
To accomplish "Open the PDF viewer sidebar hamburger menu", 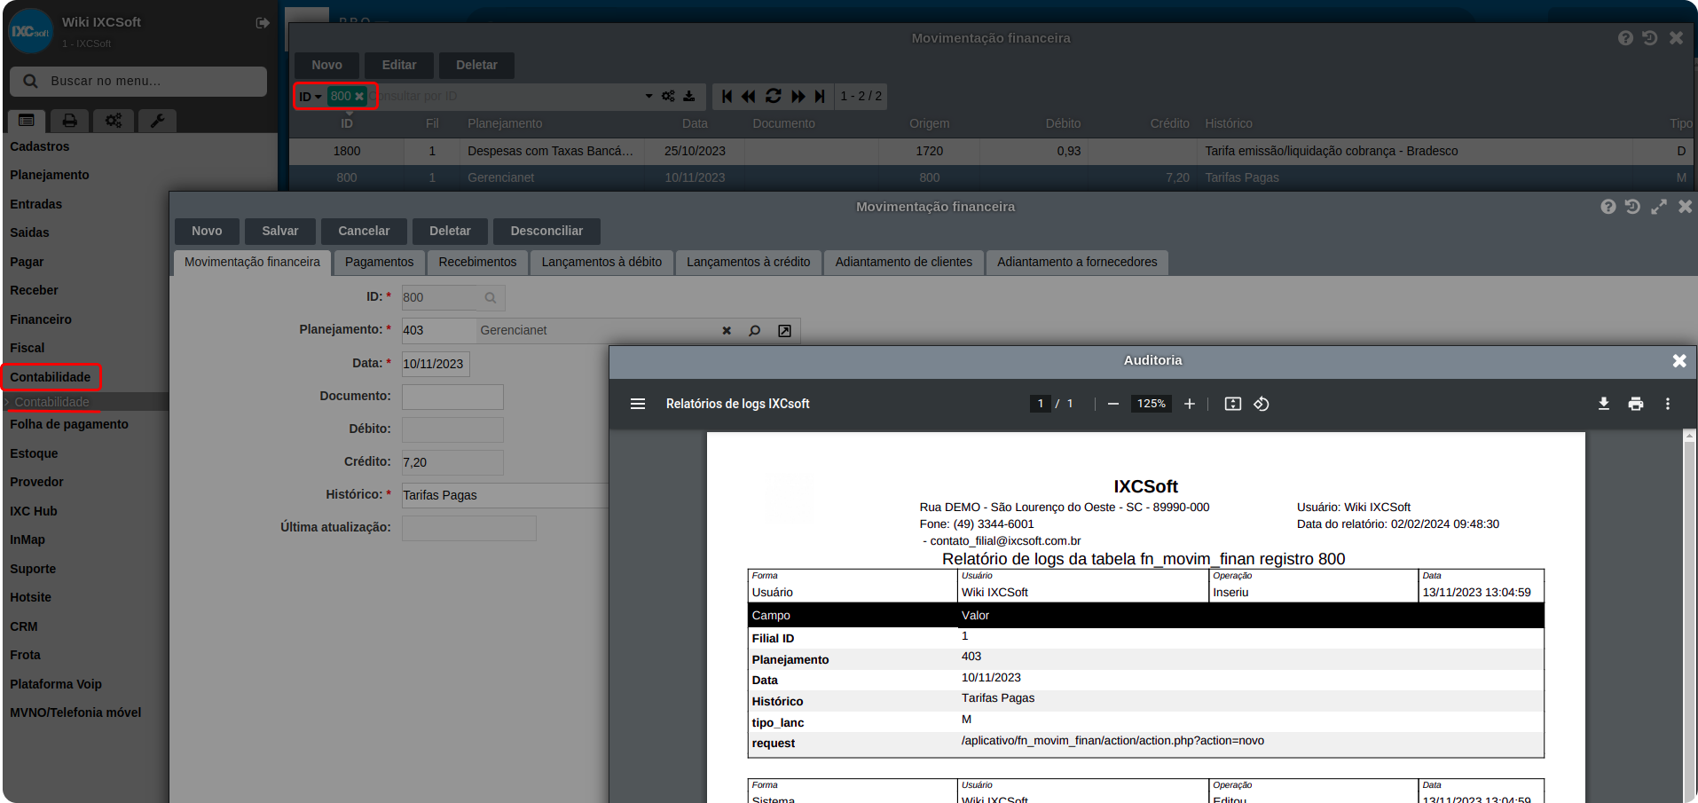I will (638, 404).
